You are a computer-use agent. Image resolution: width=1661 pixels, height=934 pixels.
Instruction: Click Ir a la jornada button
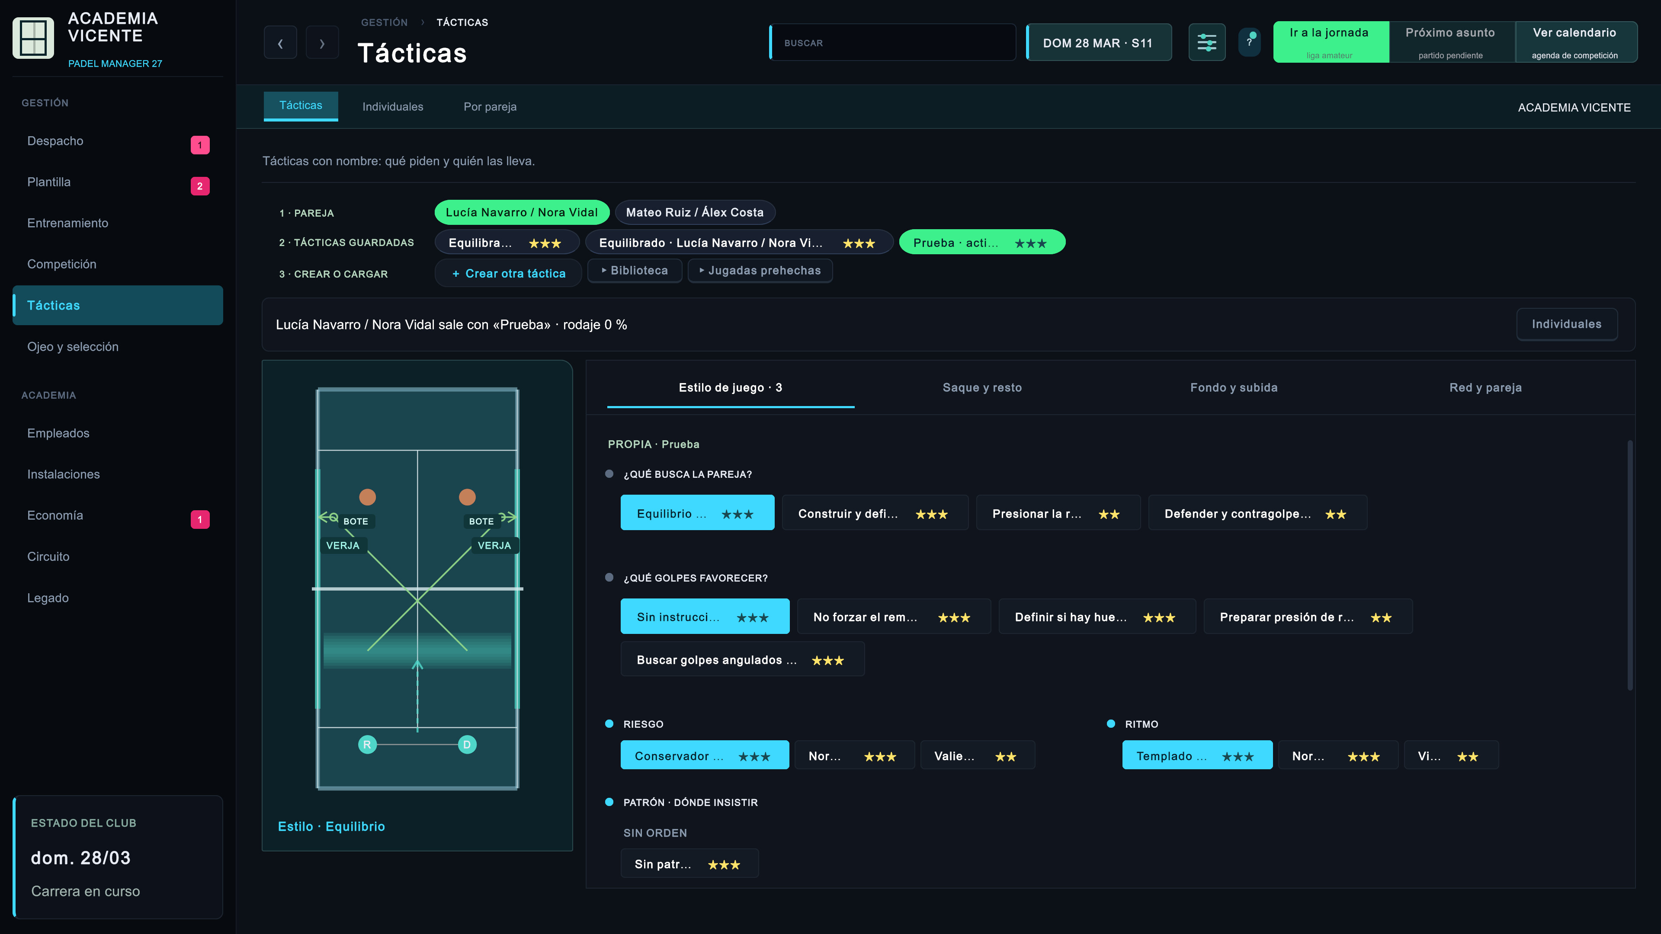click(x=1331, y=42)
